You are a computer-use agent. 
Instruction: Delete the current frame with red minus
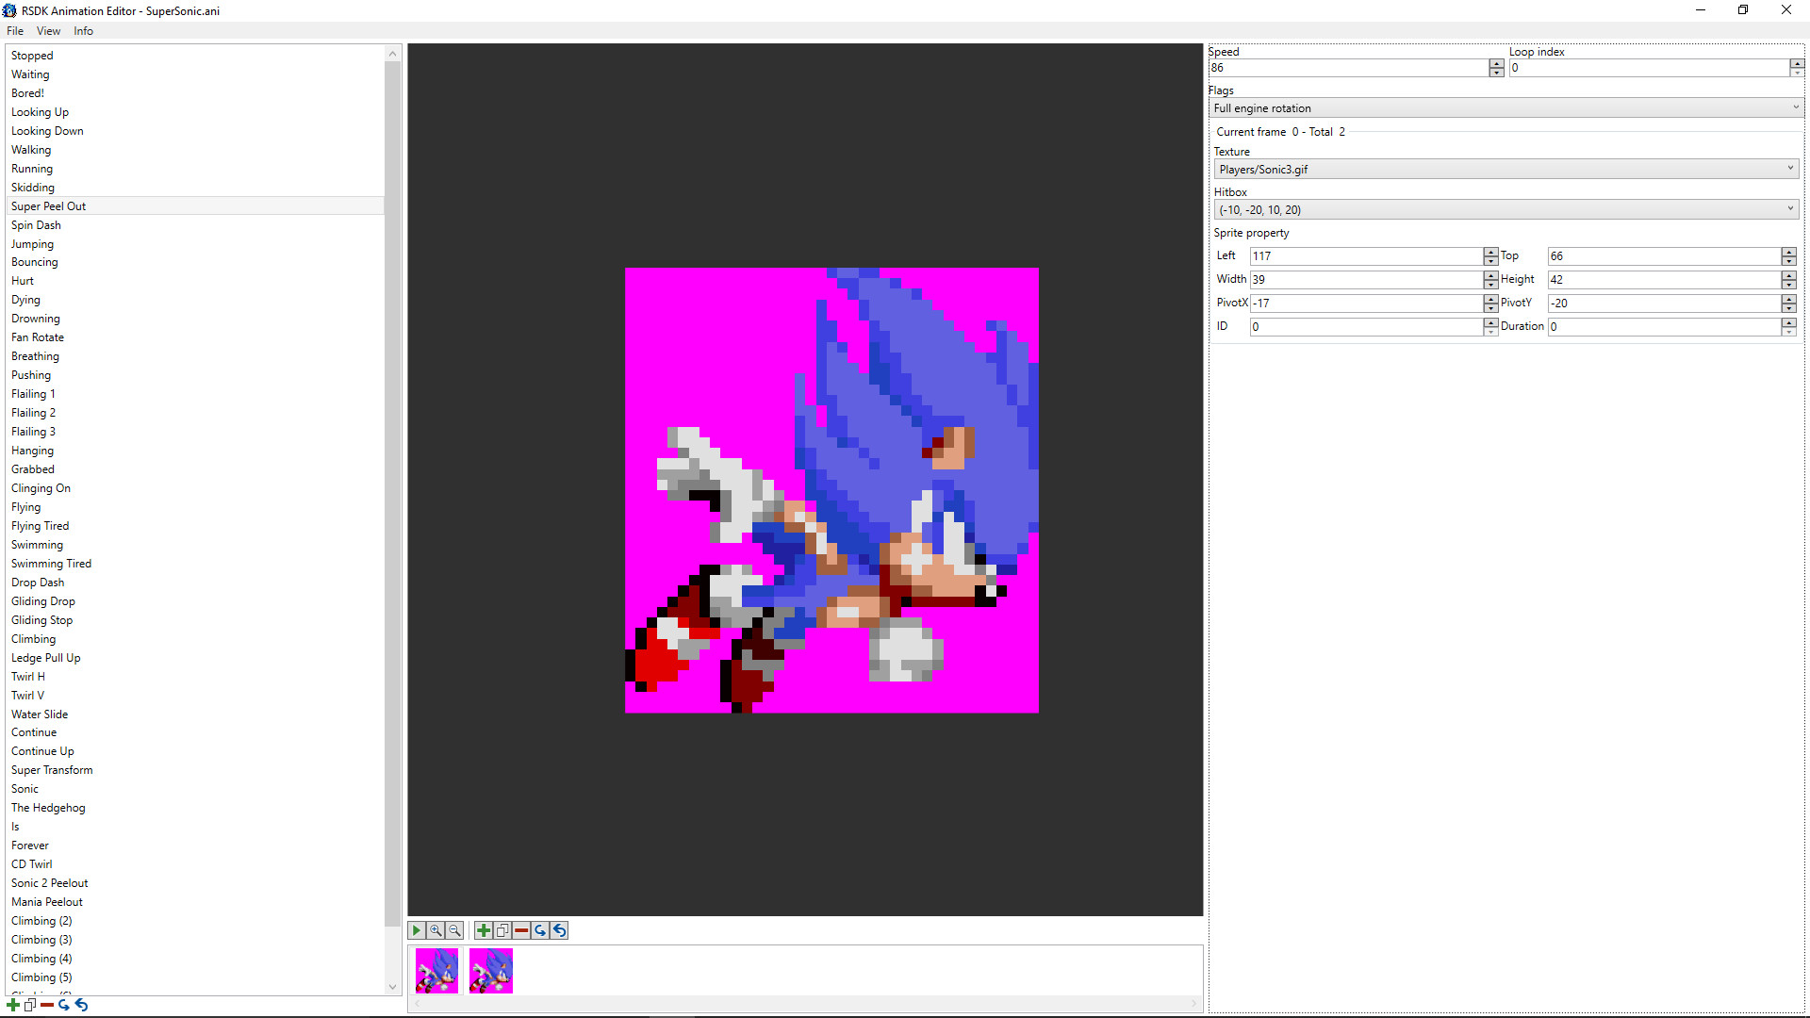[x=522, y=930]
